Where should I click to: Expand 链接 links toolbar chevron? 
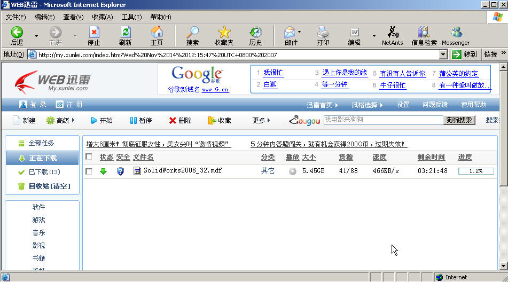click(x=504, y=53)
